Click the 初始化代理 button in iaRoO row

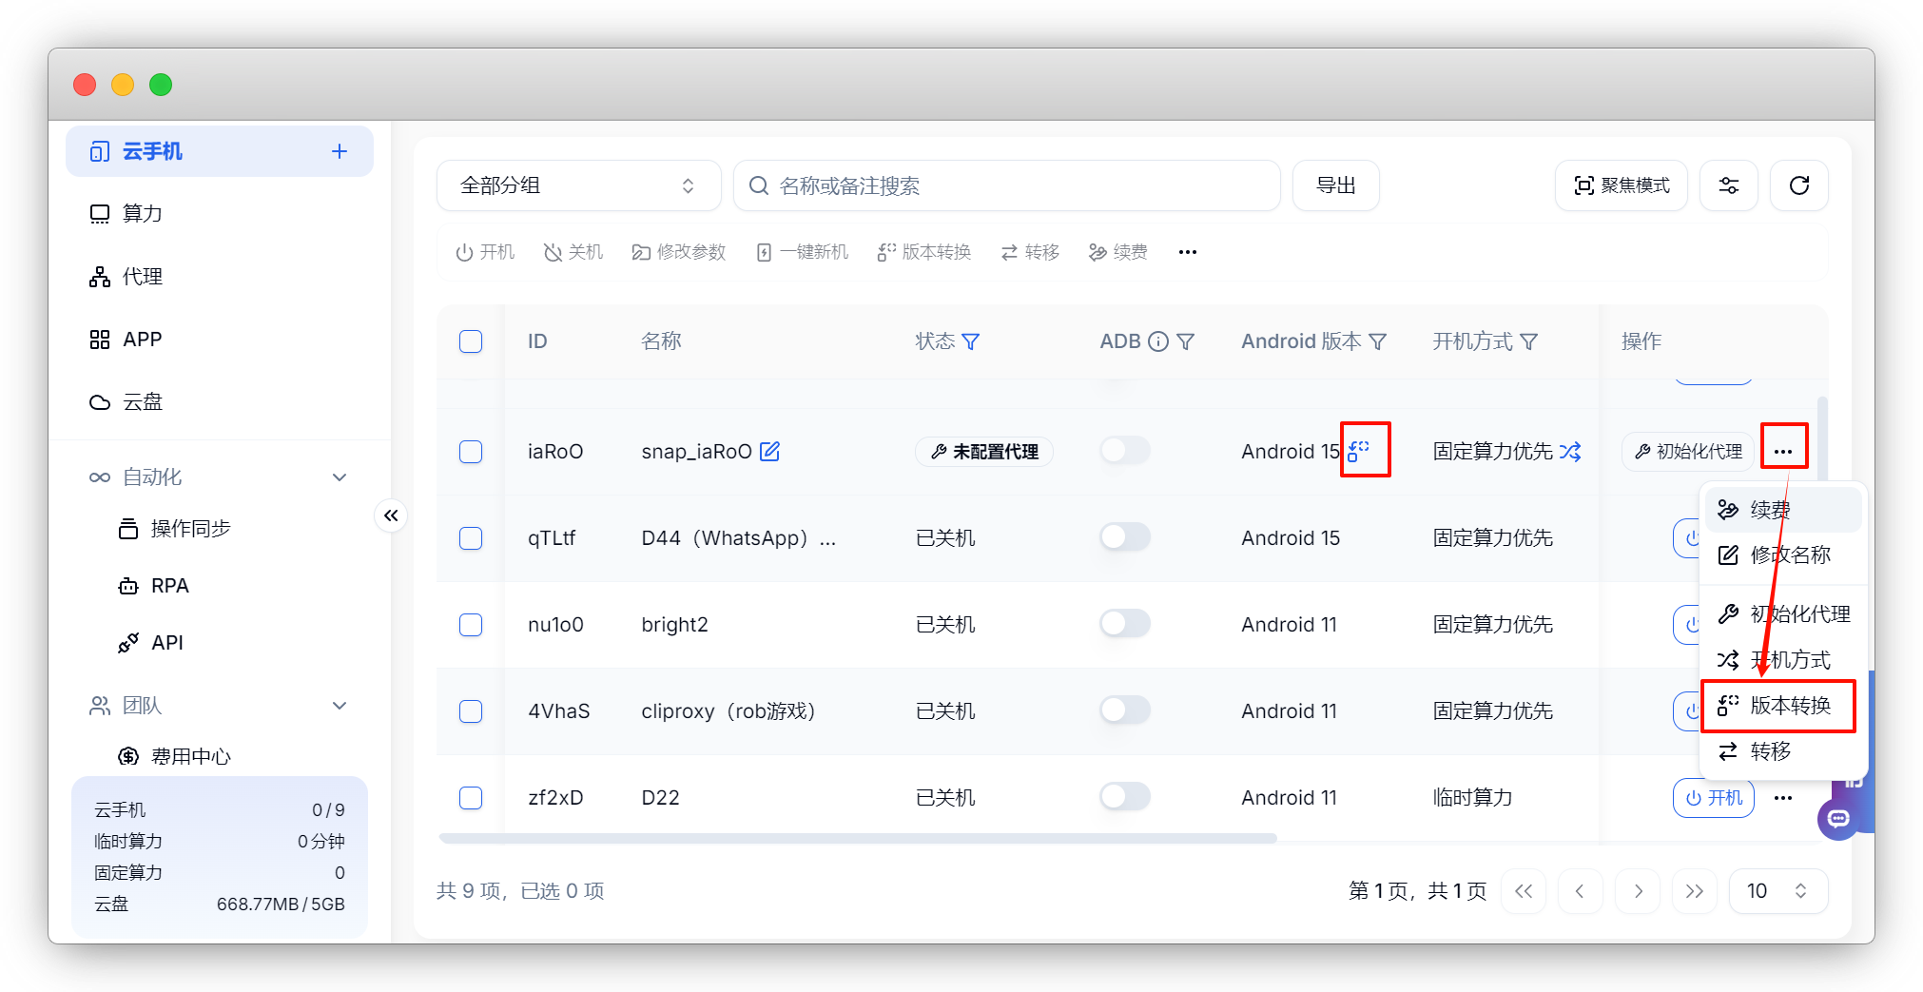(1687, 452)
